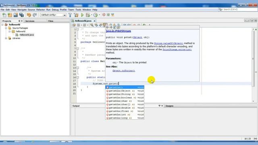Click the red round toolbar icon after Profile
258x145 pixels.
pos(104,15)
